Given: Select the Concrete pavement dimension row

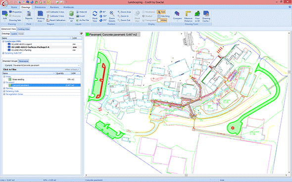Looking at the screenshot, I should [x=42, y=85].
